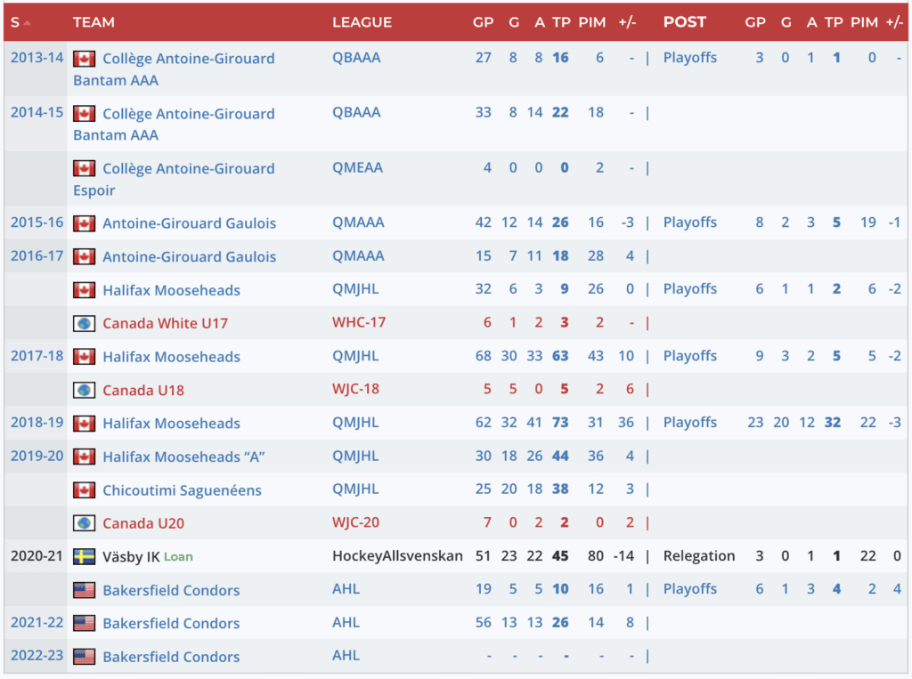Open the 2013-14 season link
This screenshot has height=679, width=912.
click(x=37, y=58)
